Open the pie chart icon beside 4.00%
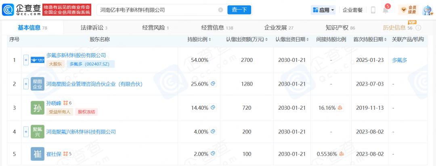This screenshot has height=166, width=436. point(213,132)
